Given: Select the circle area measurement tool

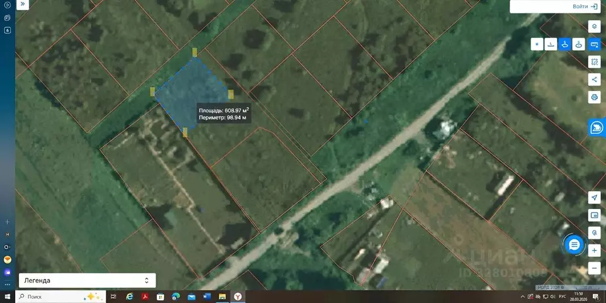Looking at the screenshot, I should [x=579, y=44].
